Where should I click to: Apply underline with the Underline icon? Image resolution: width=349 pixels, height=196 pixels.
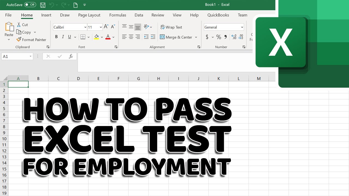pos(70,37)
